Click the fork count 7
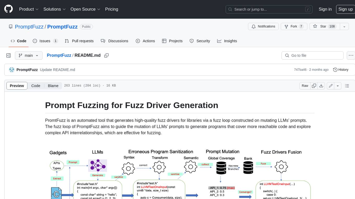 [x=301, y=27]
